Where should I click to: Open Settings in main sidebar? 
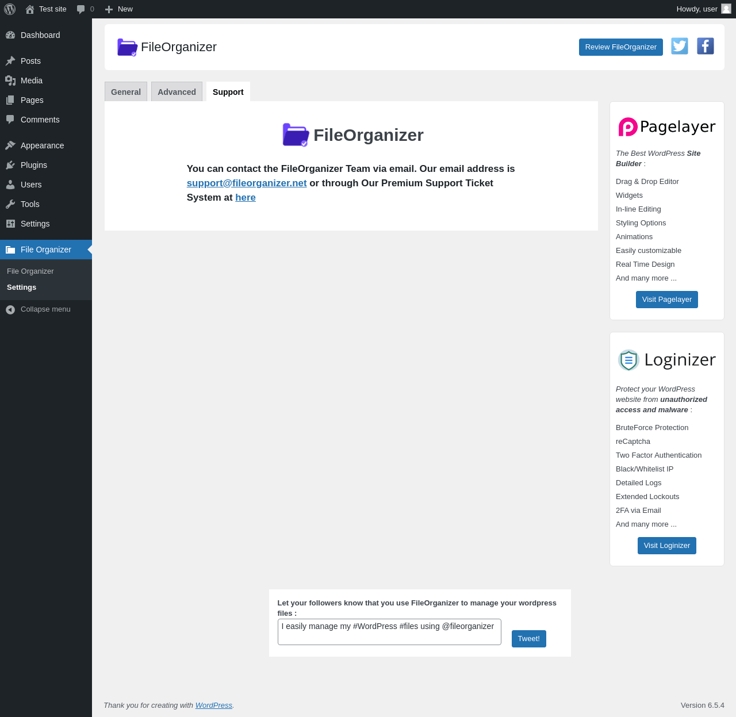(x=46, y=224)
